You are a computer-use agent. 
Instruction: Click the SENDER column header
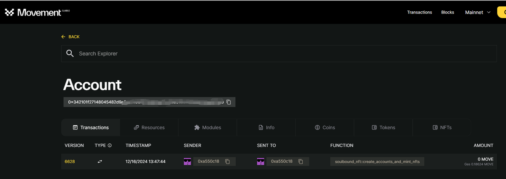coord(192,145)
